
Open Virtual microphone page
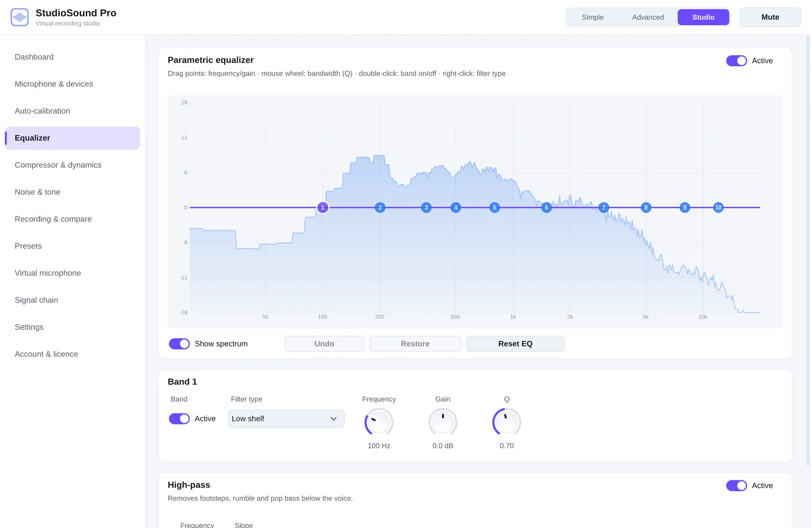[x=72, y=273]
